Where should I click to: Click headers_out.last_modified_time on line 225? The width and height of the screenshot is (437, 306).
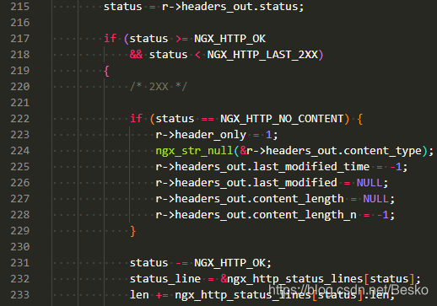pos(272,167)
